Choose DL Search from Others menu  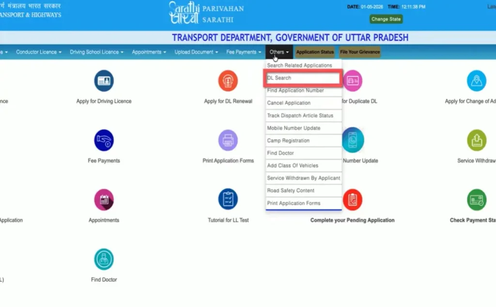[303, 78]
